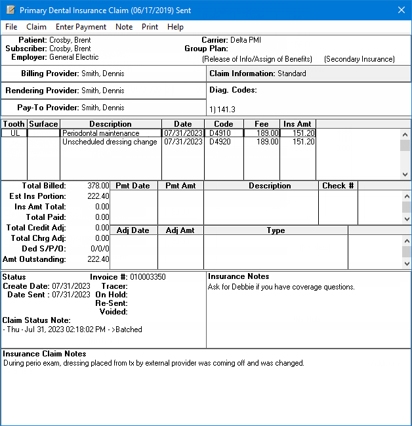The height and width of the screenshot is (426, 412).
Task: Select the Periodontal maintenance procedure row
Action: click(x=110, y=133)
